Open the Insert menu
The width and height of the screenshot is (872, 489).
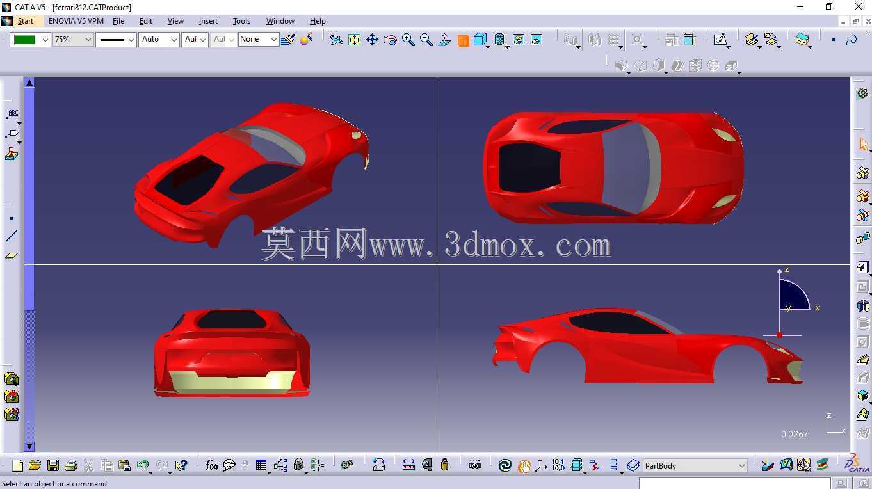click(x=208, y=21)
